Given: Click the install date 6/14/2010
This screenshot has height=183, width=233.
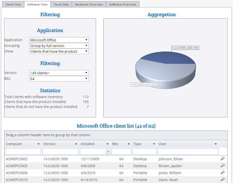Looking at the screenshot, I should click(x=89, y=180).
